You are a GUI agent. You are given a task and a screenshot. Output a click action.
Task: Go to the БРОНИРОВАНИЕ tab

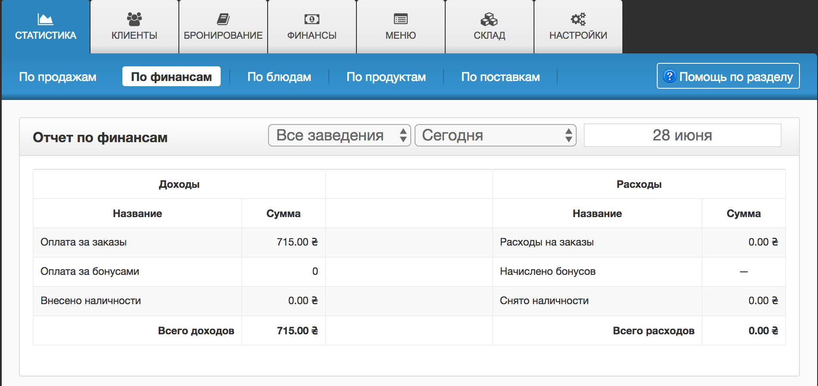223,27
